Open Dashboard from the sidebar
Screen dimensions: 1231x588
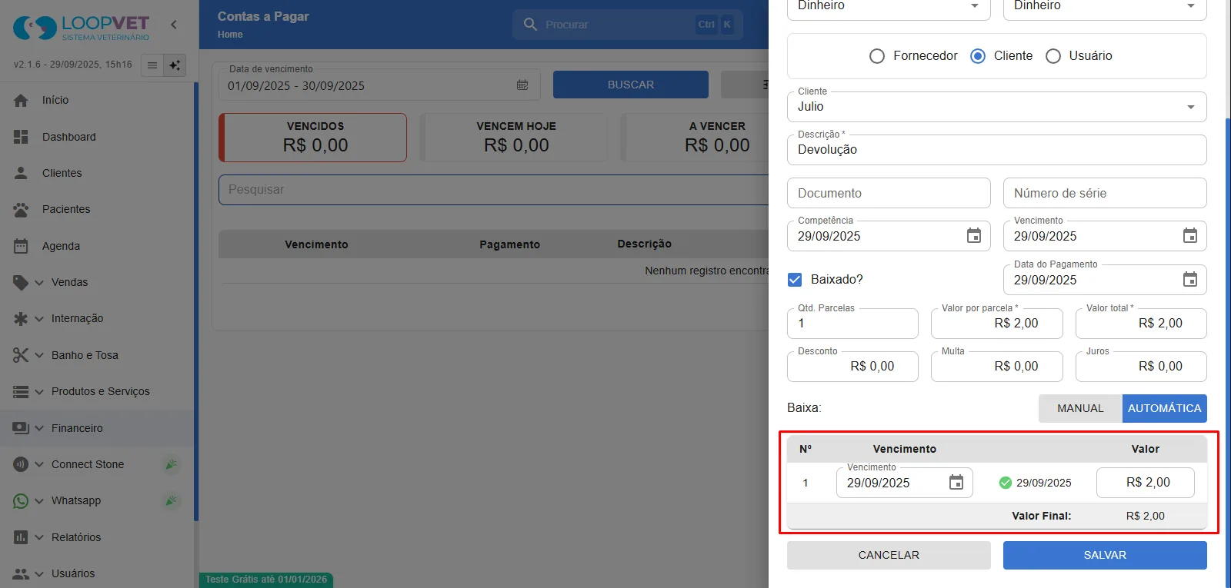coord(69,137)
